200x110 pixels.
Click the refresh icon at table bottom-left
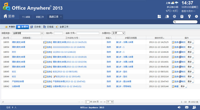pyautogui.click(x=3, y=102)
